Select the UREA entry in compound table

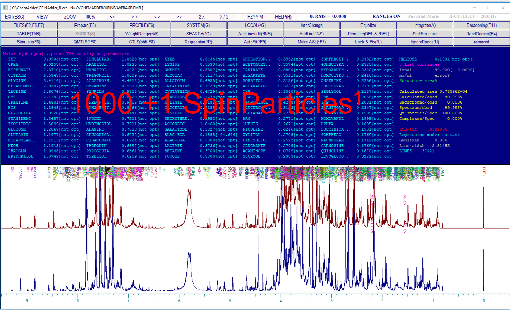pyautogui.click(x=13, y=65)
